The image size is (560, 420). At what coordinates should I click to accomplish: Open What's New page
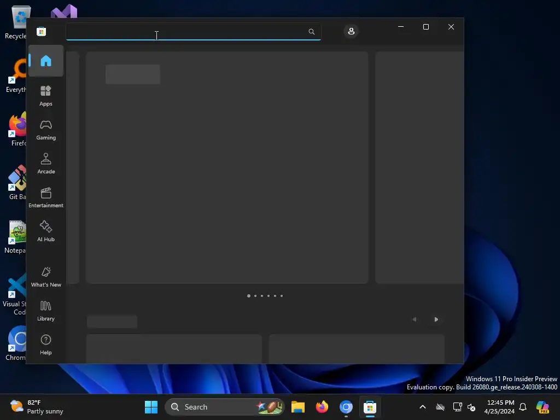[46, 277]
